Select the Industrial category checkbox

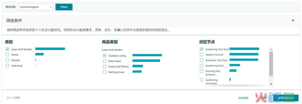[x=7, y=66]
